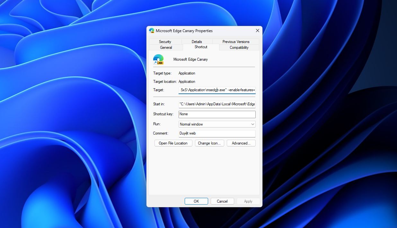Select the Previous Versions tab
This screenshot has height=228, width=397.
236,42
